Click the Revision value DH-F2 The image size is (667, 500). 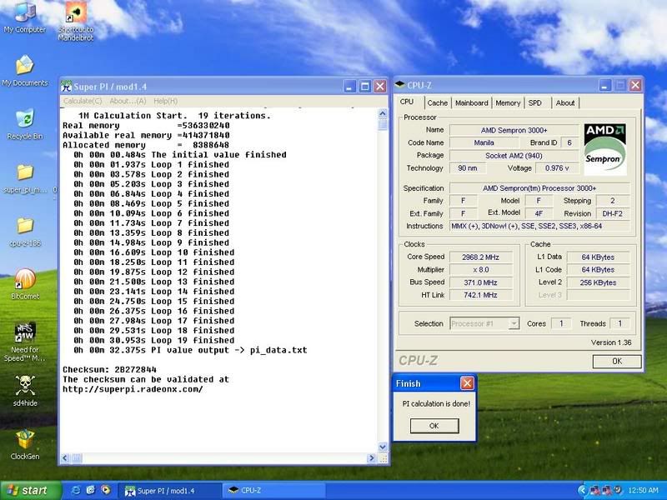click(x=613, y=213)
